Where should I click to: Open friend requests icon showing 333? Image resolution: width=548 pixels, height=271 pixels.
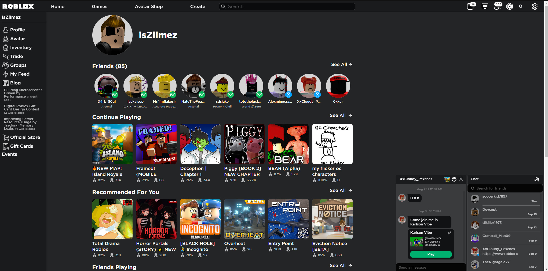[x=498, y=6]
